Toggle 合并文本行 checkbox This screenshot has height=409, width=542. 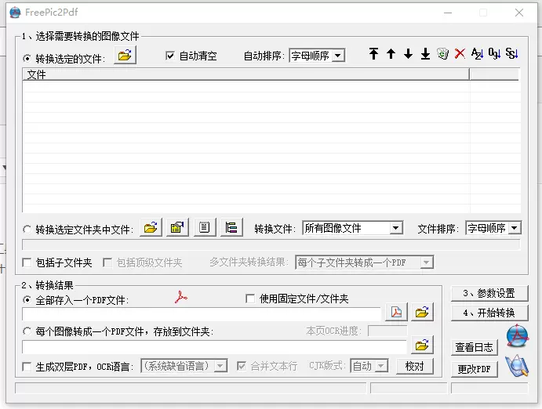coord(242,366)
